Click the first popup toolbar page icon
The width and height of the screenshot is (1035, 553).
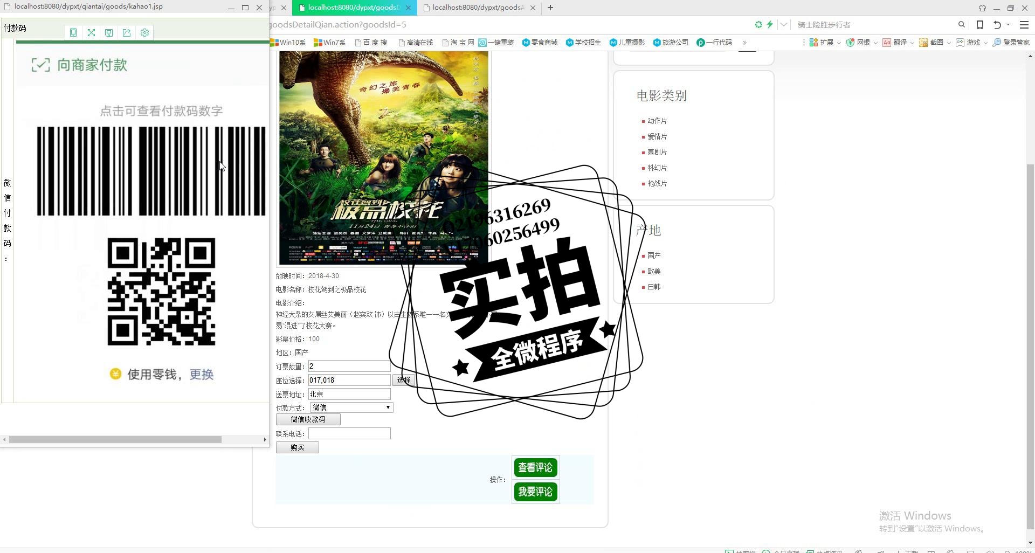pyautogui.click(x=73, y=33)
